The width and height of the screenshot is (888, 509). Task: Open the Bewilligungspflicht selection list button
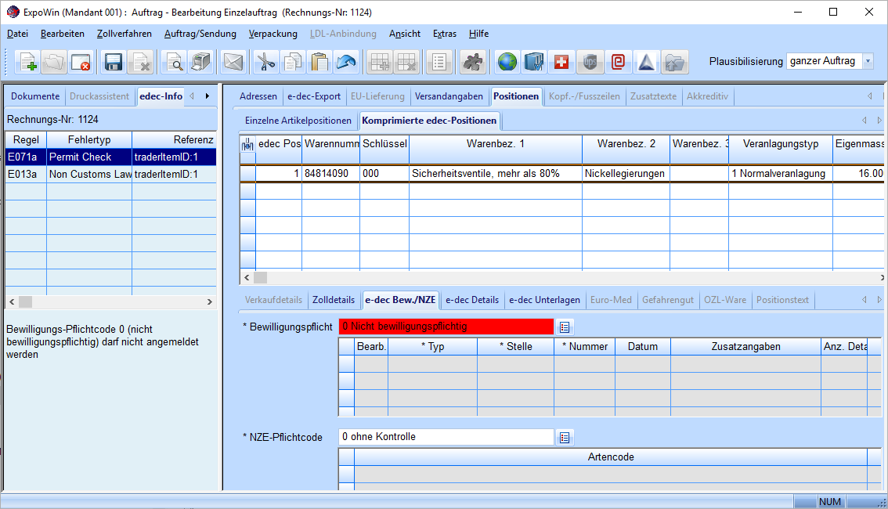565,327
